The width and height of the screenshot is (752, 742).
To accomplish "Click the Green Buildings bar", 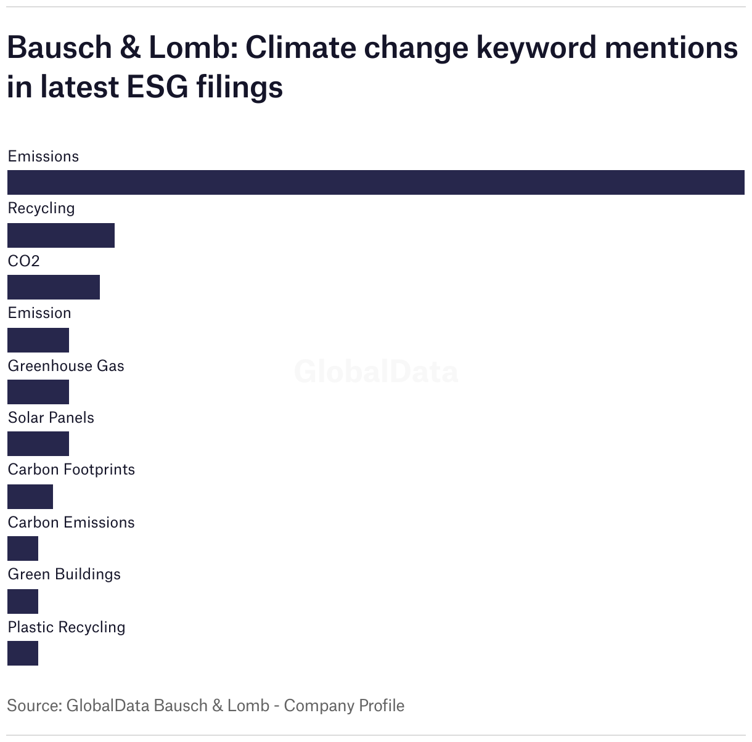I will (x=23, y=601).
